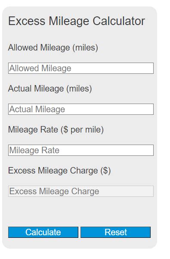Click the word 'Excess' in the title
The height and width of the screenshot is (259, 170).
tap(27, 21)
